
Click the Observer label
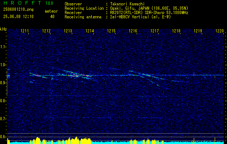pos(73,4)
